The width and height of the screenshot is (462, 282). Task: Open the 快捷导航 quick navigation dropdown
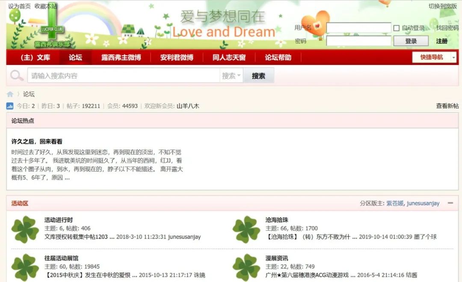click(x=432, y=57)
